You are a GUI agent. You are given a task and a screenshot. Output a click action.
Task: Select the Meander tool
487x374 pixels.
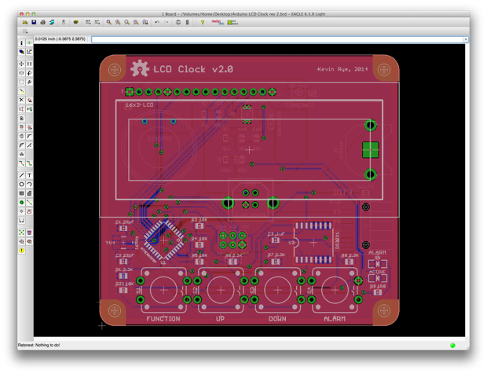21,154
